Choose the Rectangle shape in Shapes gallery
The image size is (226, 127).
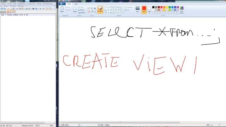[113, 7]
